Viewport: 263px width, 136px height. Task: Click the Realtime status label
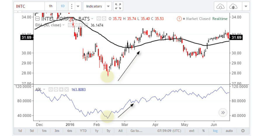pos(220,19)
